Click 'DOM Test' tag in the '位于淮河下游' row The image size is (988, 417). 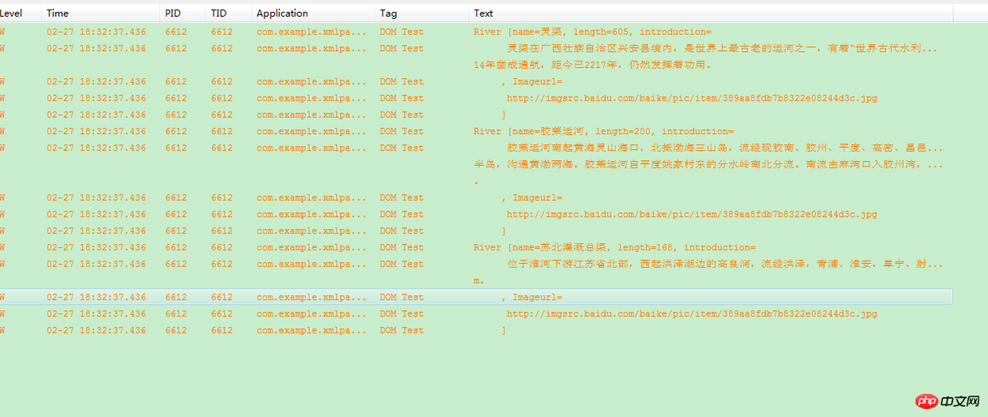pyautogui.click(x=402, y=264)
